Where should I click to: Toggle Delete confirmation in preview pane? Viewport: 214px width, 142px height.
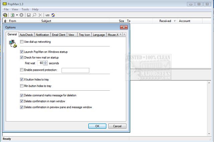pyautogui.click(x=21, y=107)
